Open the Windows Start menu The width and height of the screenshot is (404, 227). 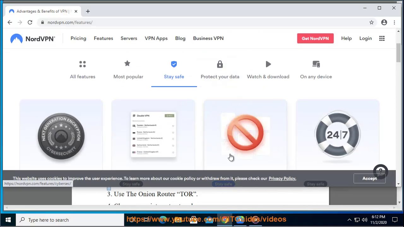click(8, 220)
